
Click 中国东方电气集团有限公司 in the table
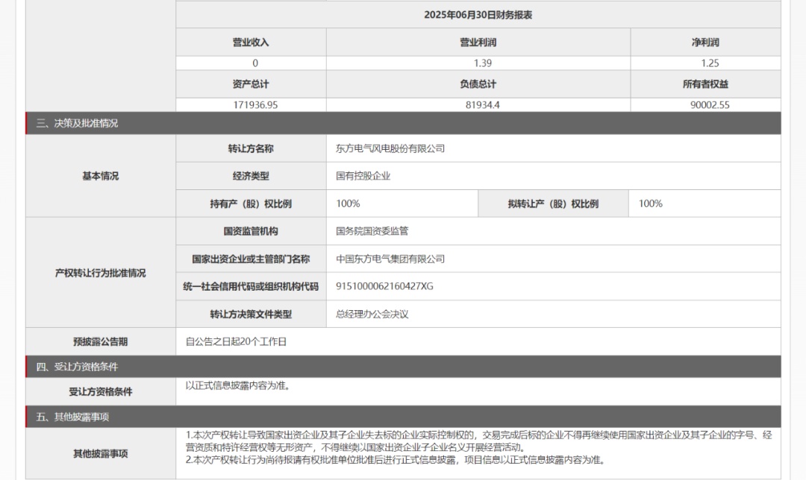click(390, 259)
